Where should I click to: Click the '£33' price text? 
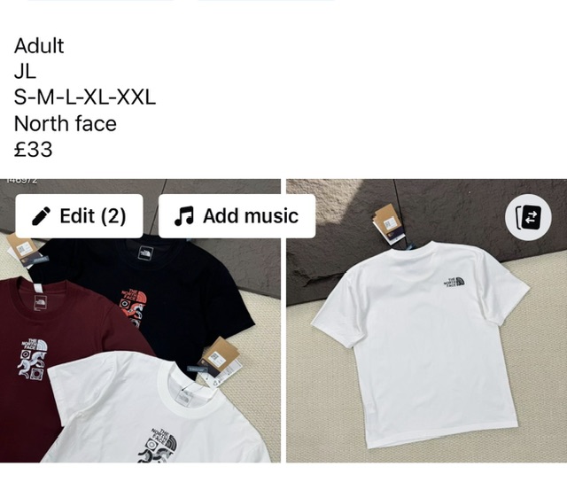tap(34, 150)
